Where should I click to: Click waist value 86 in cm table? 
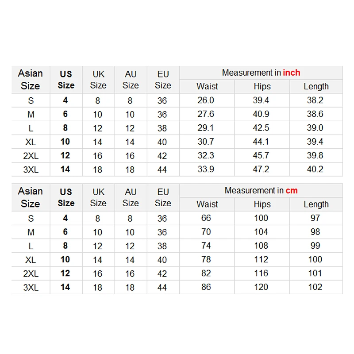[x=206, y=287]
